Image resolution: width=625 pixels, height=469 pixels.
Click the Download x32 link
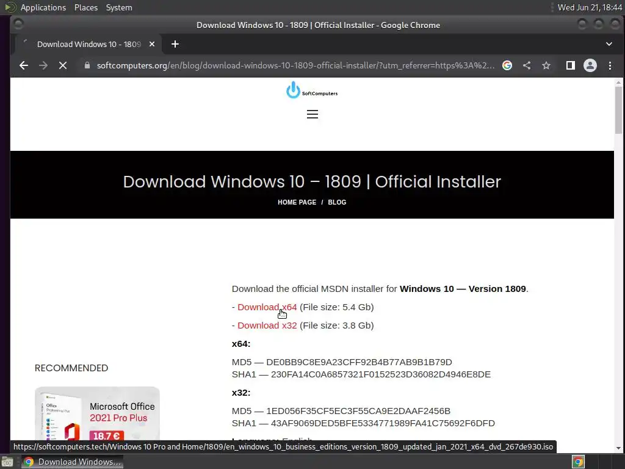click(x=267, y=325)
